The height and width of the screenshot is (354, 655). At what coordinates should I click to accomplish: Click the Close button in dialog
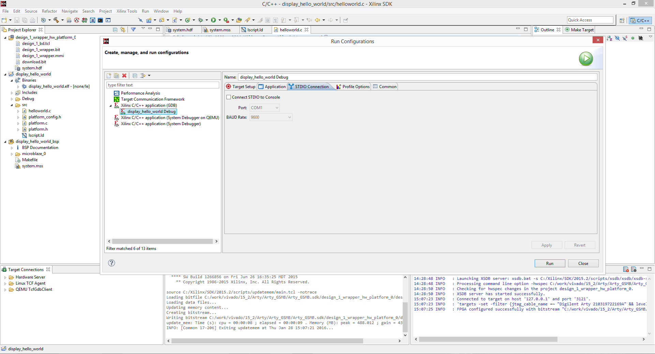click(583, 264)
